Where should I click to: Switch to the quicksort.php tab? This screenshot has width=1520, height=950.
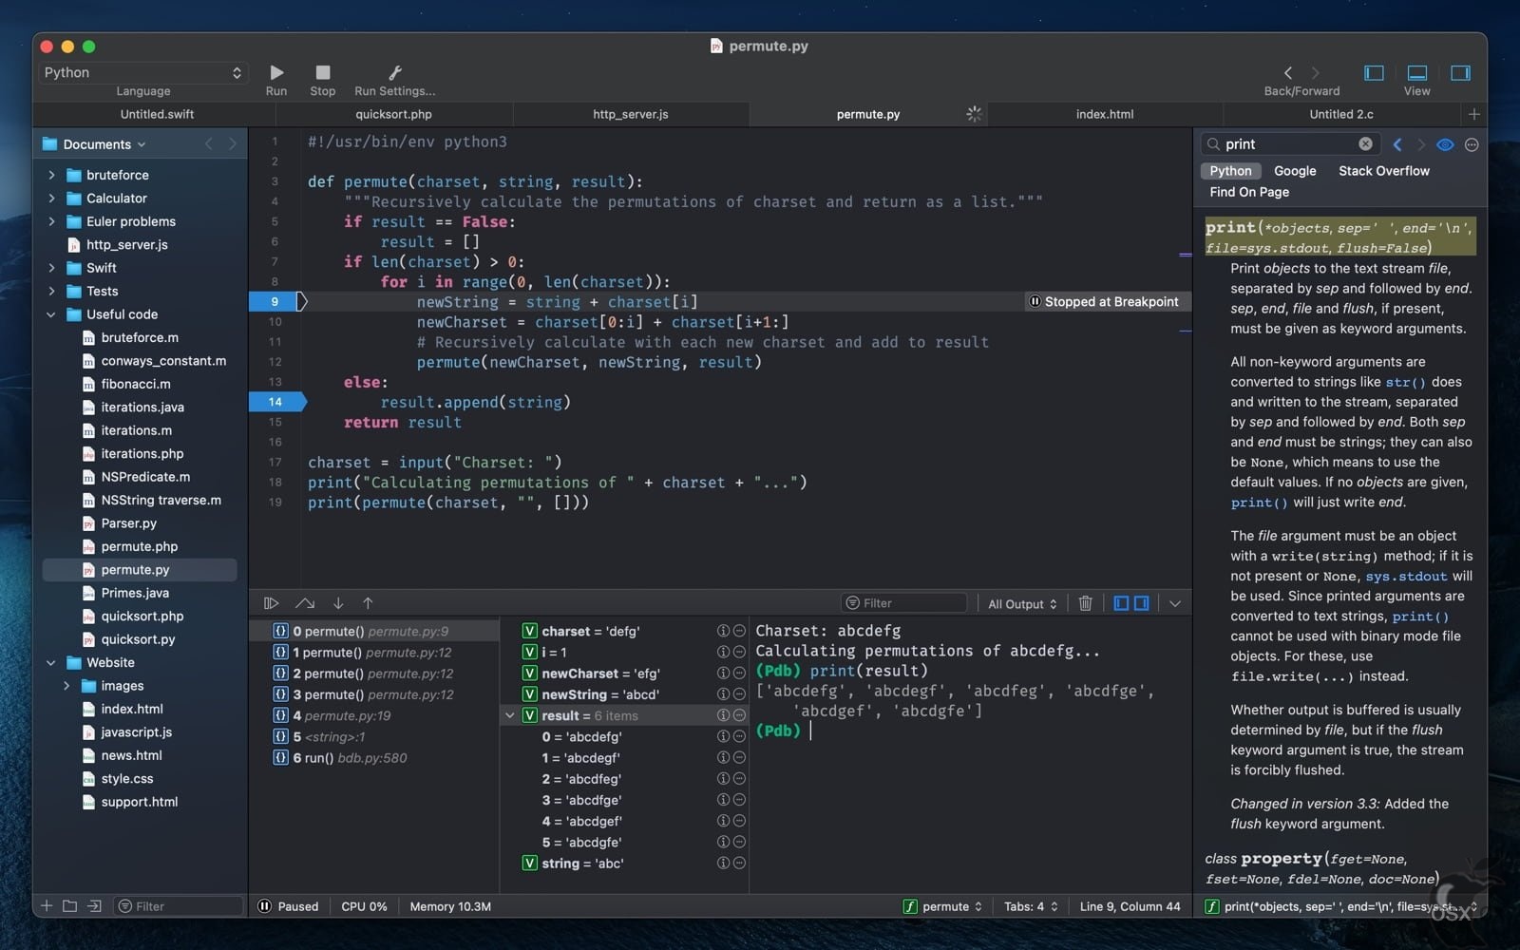[393, 114]
